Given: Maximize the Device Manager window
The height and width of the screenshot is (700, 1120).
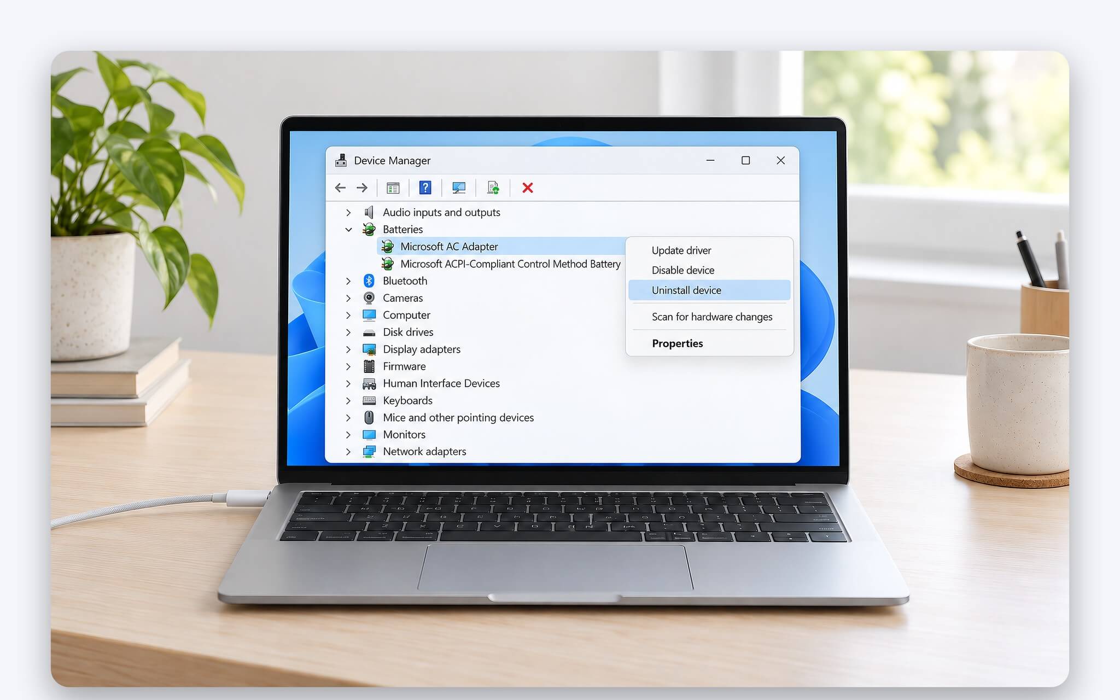Looking at the screenshot, I should click(745, 160).
